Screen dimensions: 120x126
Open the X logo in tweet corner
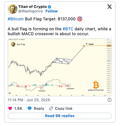[109, 7]
